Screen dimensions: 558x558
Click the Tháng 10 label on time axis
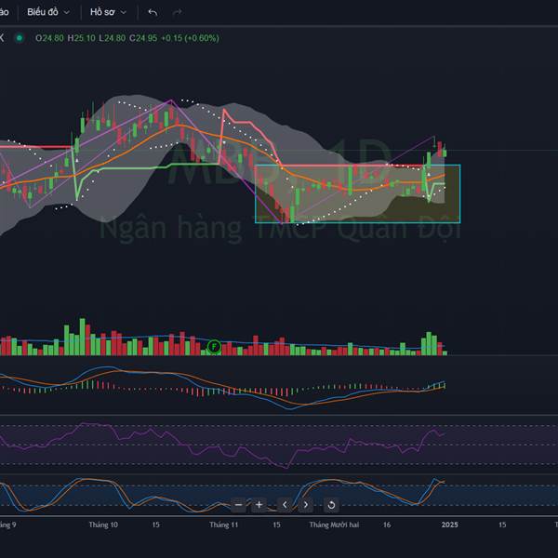pos(103,525)
